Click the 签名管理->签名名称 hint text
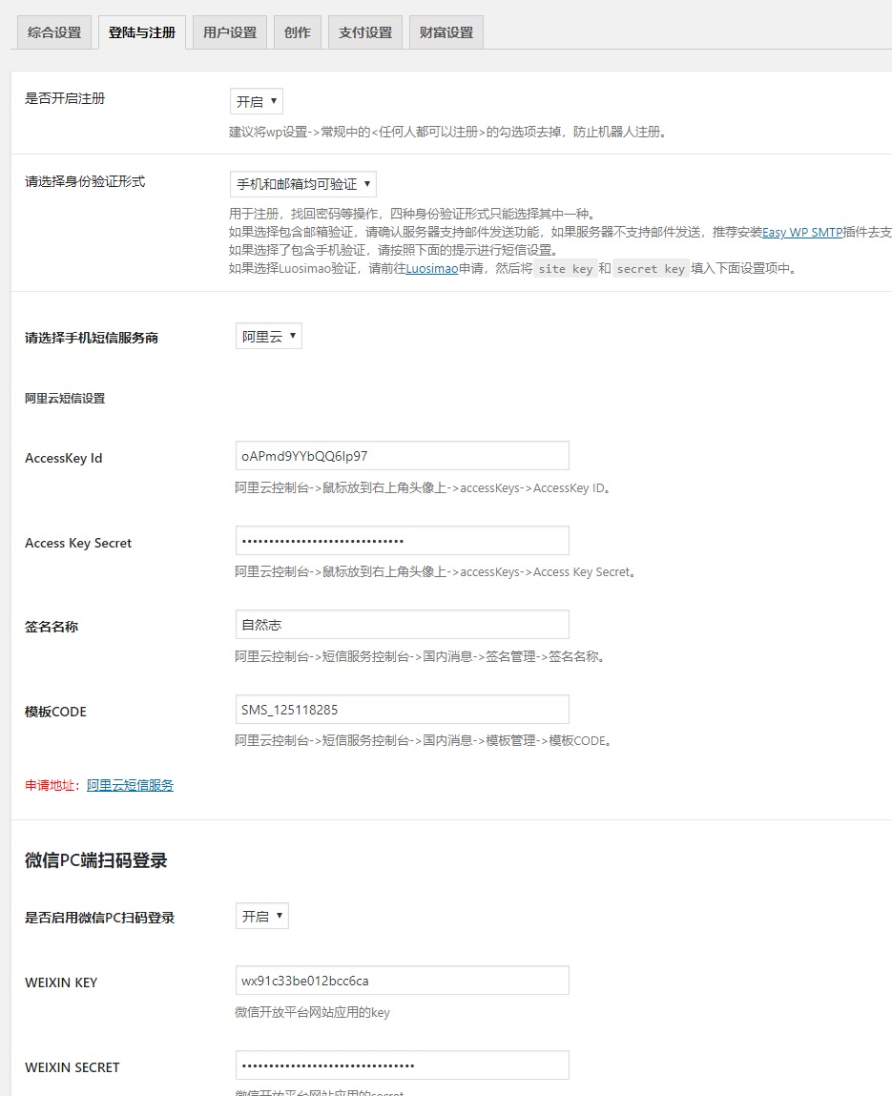Image resolution: width=892 pixels, height=1096 pixels. coord(421,656)
